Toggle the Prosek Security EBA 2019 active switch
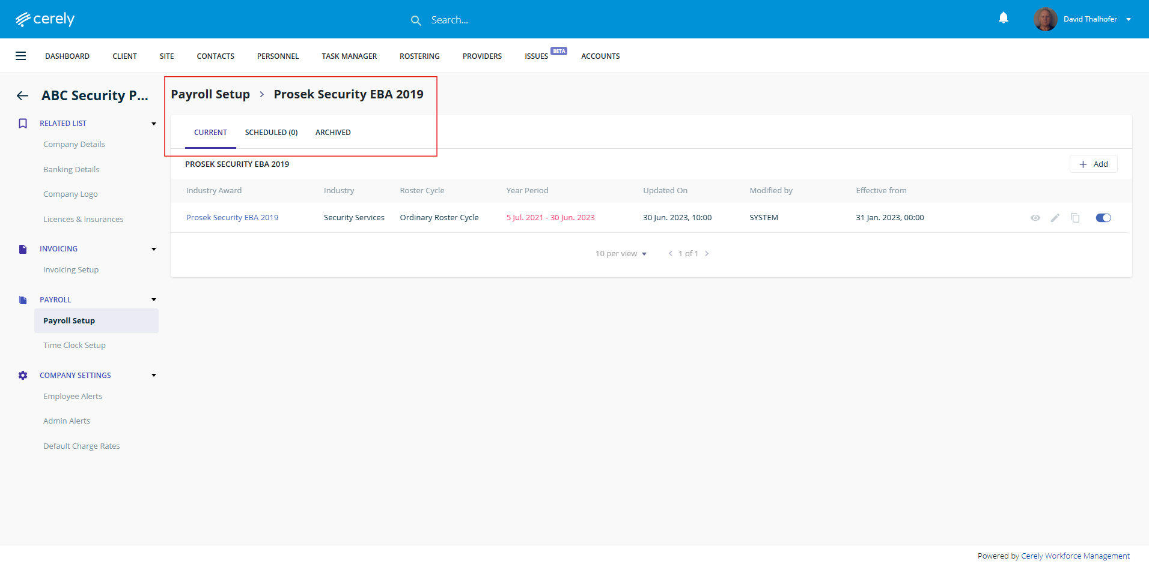 1103,218
